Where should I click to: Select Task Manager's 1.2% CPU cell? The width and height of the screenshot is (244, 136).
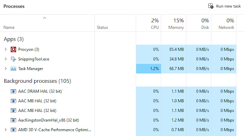[149, 69]
